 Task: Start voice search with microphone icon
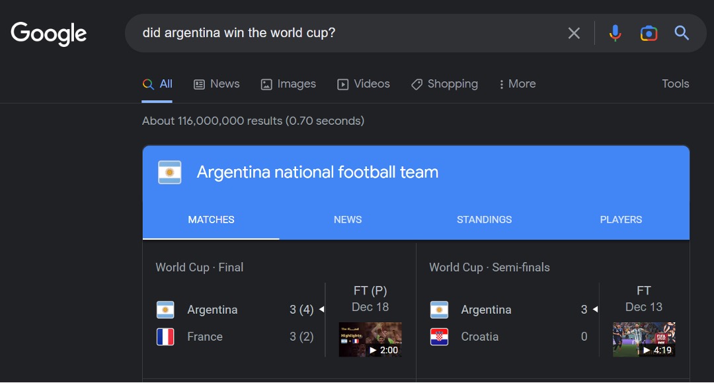615,33
